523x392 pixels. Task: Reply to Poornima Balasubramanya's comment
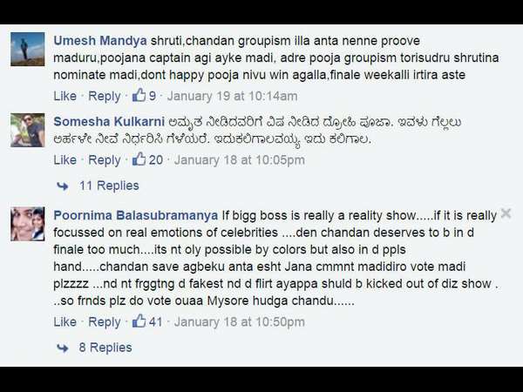pos(105,322)
